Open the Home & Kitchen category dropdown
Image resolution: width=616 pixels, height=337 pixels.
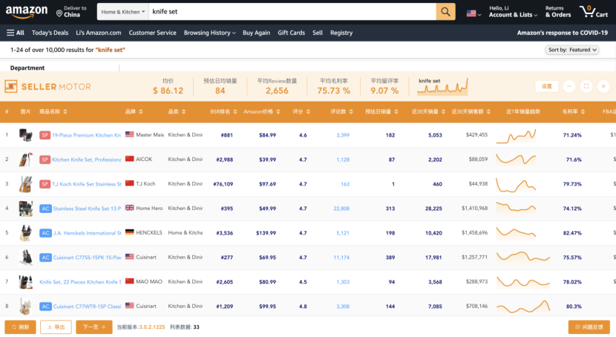122,12
